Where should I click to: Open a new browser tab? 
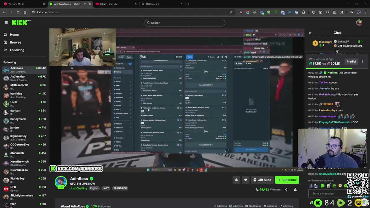coord(188,4)
